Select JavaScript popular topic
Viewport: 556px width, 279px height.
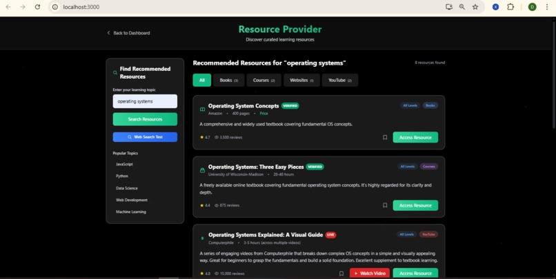click(124, 164)
